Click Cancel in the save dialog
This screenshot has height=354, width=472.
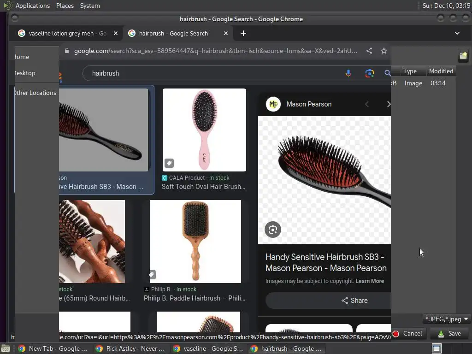coord(408,334)
